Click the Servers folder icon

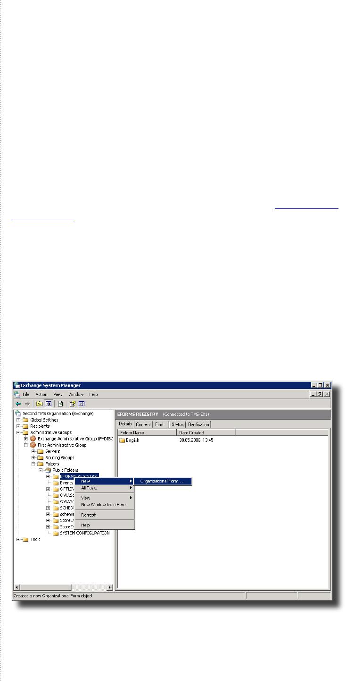tap(41, 451)
